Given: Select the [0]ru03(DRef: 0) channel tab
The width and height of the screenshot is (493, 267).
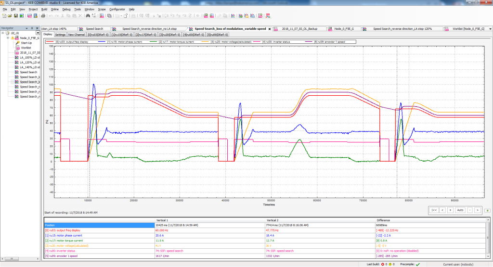Looking at the screenshot, I should 98,35.
